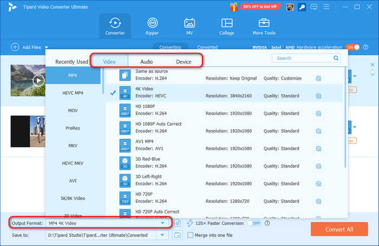Check Merge into one file
Screen dimensions: 379x246
[190, 235]
